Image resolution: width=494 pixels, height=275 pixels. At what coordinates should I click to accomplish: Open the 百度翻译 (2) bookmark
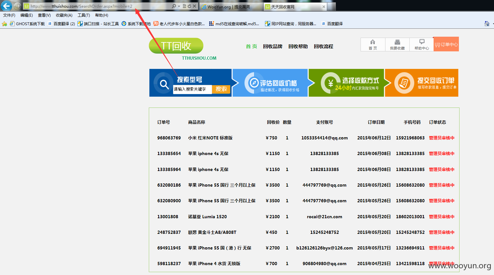click(x=61, y=24)
